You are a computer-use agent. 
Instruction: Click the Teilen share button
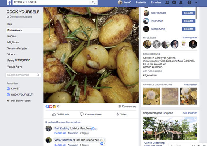(x=121, y=114)
